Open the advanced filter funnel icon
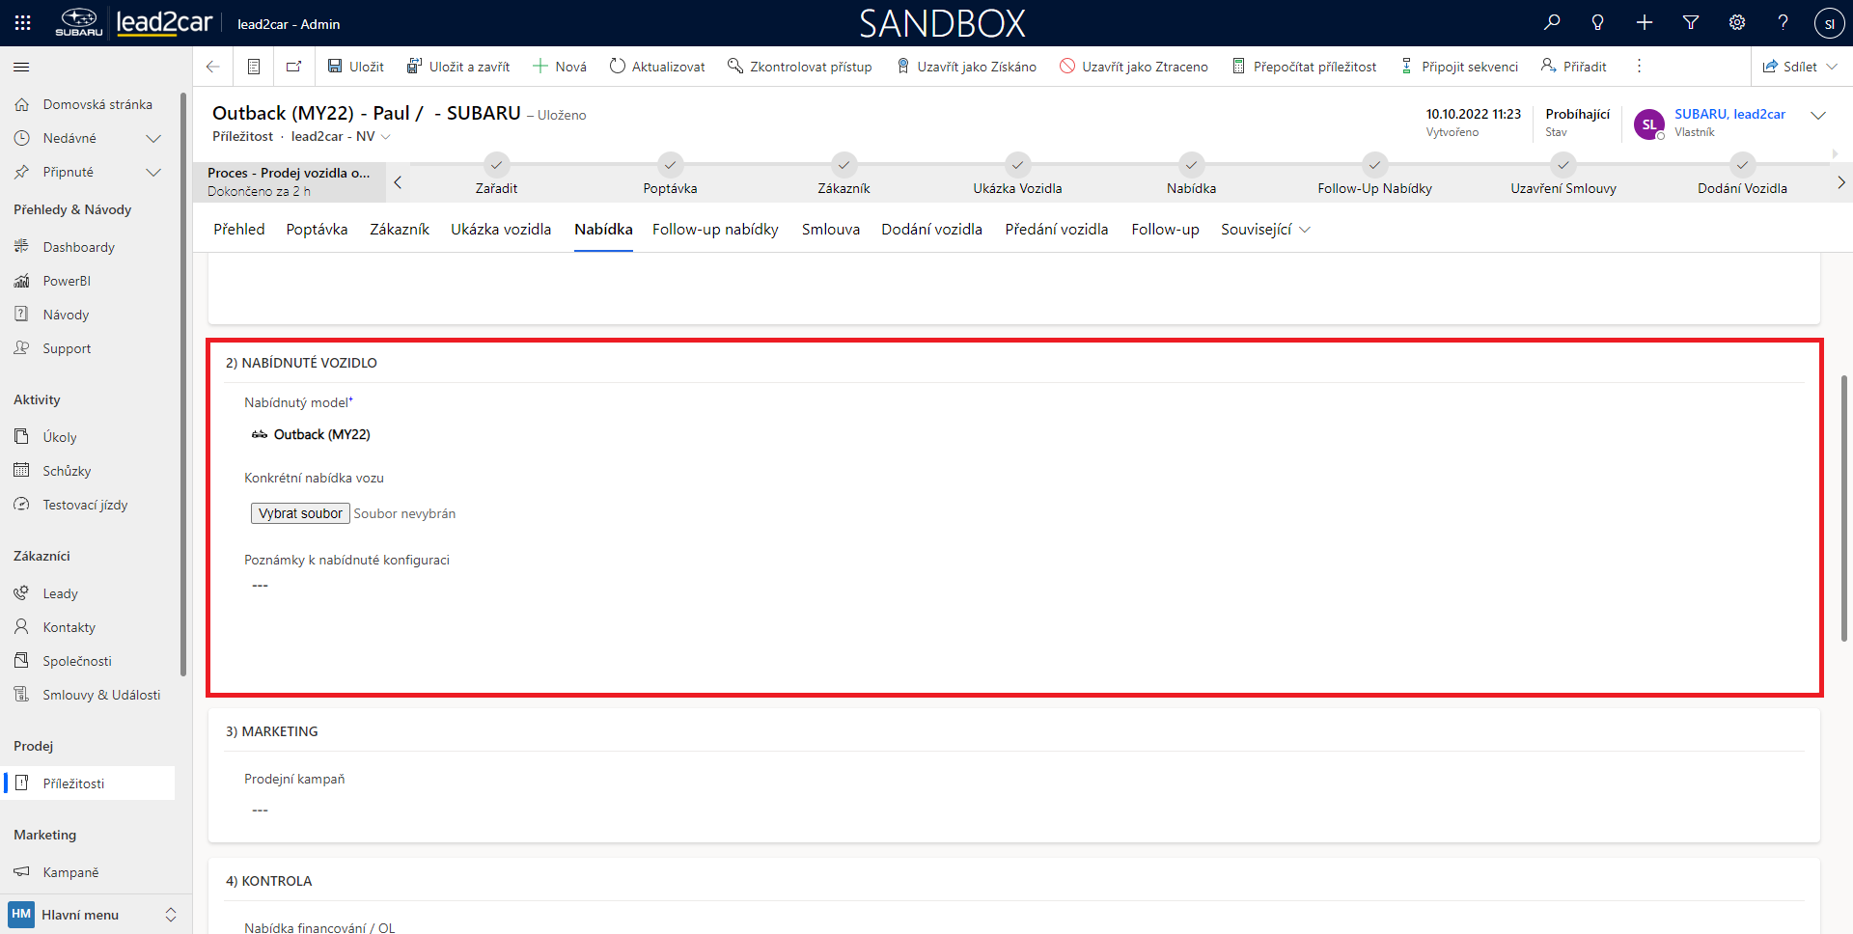Screen dimensions: 1853x934 1691,22
